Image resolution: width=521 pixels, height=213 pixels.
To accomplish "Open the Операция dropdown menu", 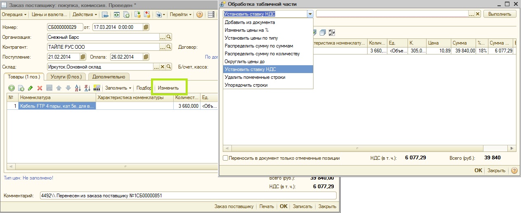I will 14,14.
